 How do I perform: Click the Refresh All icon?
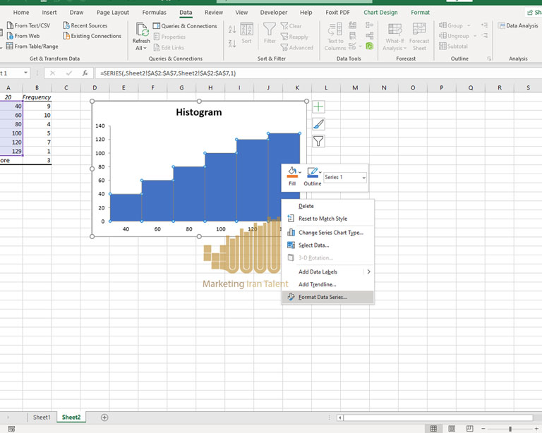(141, 30)
